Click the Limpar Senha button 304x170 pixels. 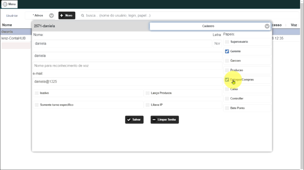[165, 120]
